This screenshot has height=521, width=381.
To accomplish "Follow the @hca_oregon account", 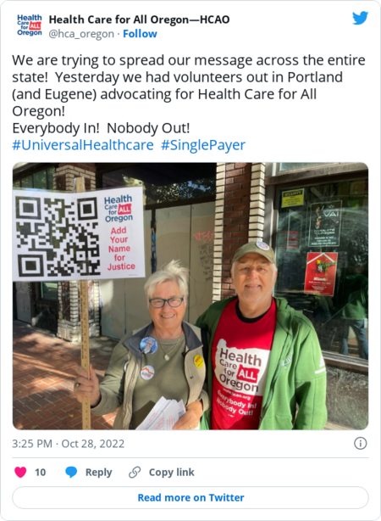I will (x=140, y=34).
